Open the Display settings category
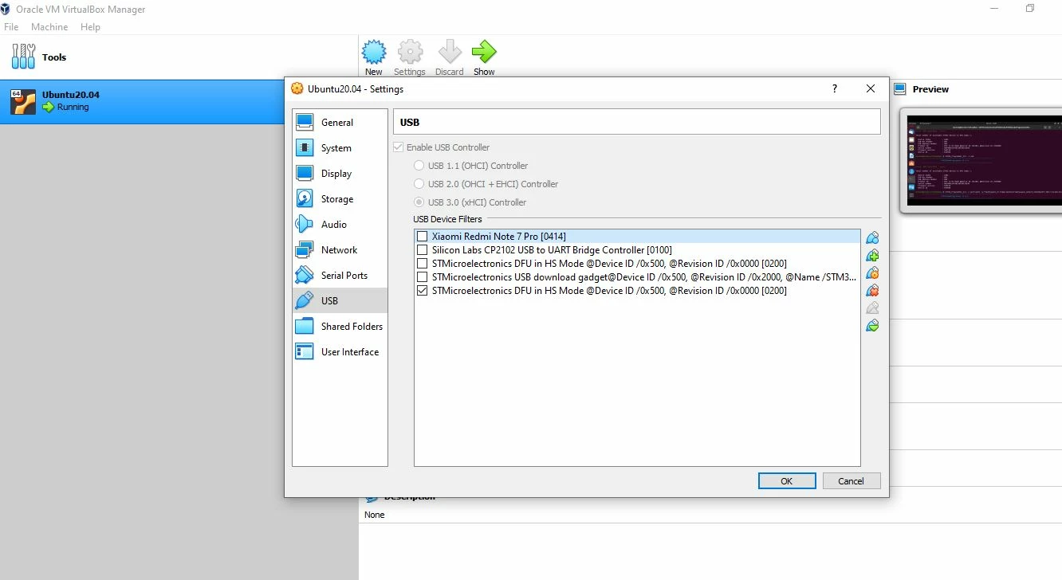The height and width of the screenshot is (580, 1062). (340, 174)
